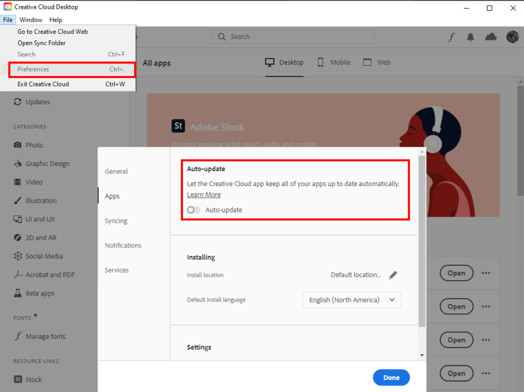This screenshot has width=524, height=392.
Task: Open the notifications bell
Action: tap(470, 37)
